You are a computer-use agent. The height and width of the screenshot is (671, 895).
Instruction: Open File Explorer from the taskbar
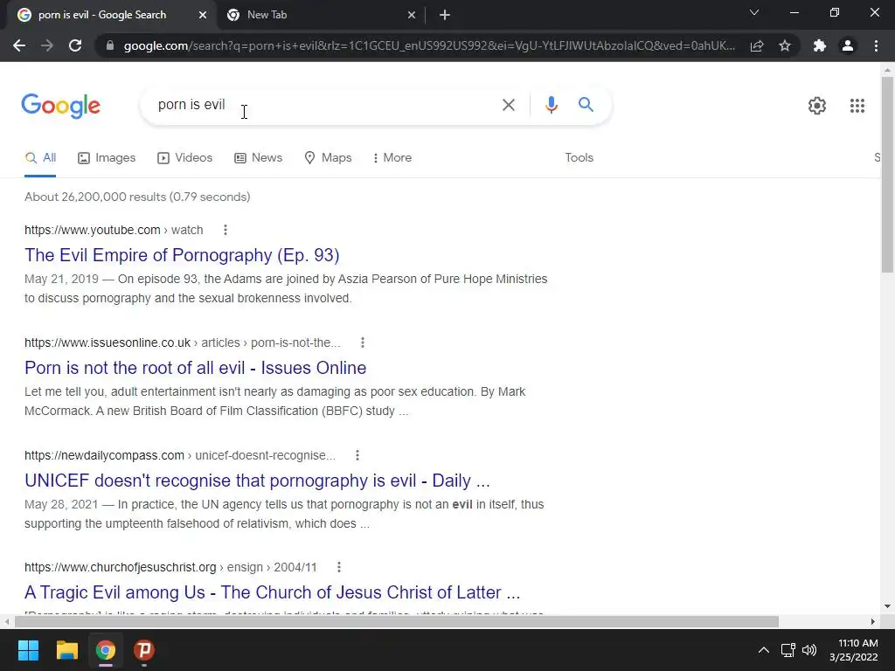pos(66,650)
